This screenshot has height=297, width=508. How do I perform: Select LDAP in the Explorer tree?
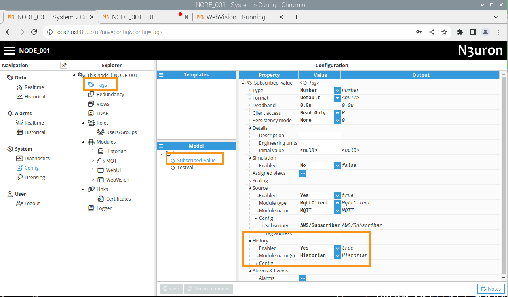tap(98, 114)
